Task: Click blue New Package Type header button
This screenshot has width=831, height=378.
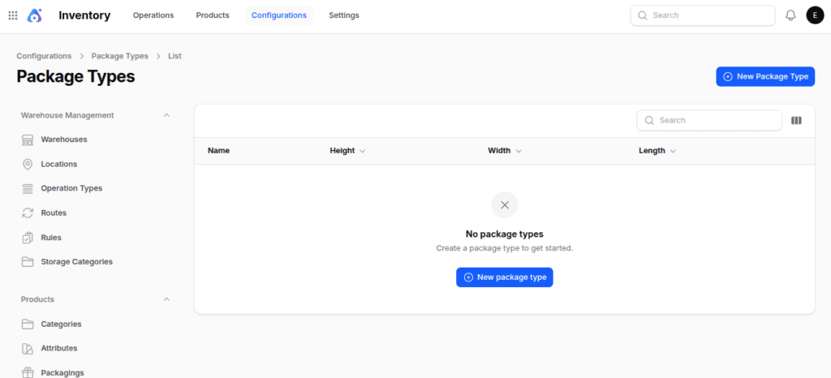Action: coord(765,76)
